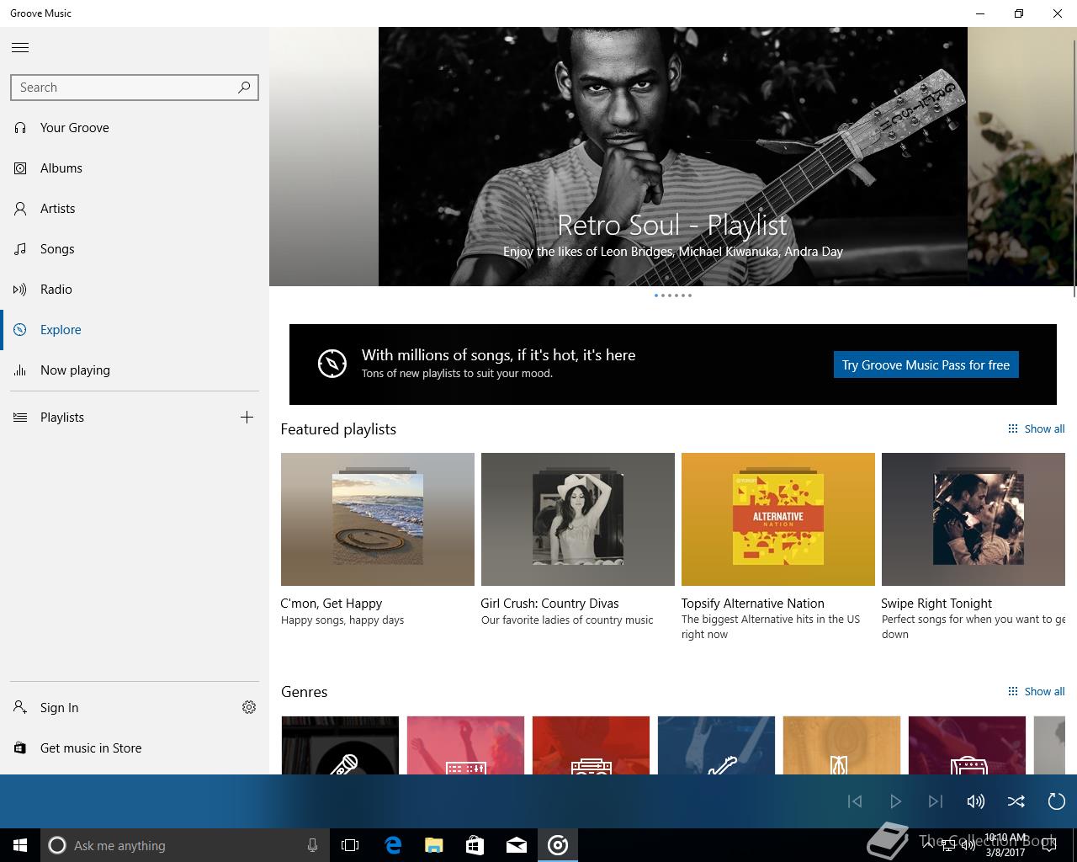Open Mail app from taskbar
The image size is (1077, 862).
point(517,845)
